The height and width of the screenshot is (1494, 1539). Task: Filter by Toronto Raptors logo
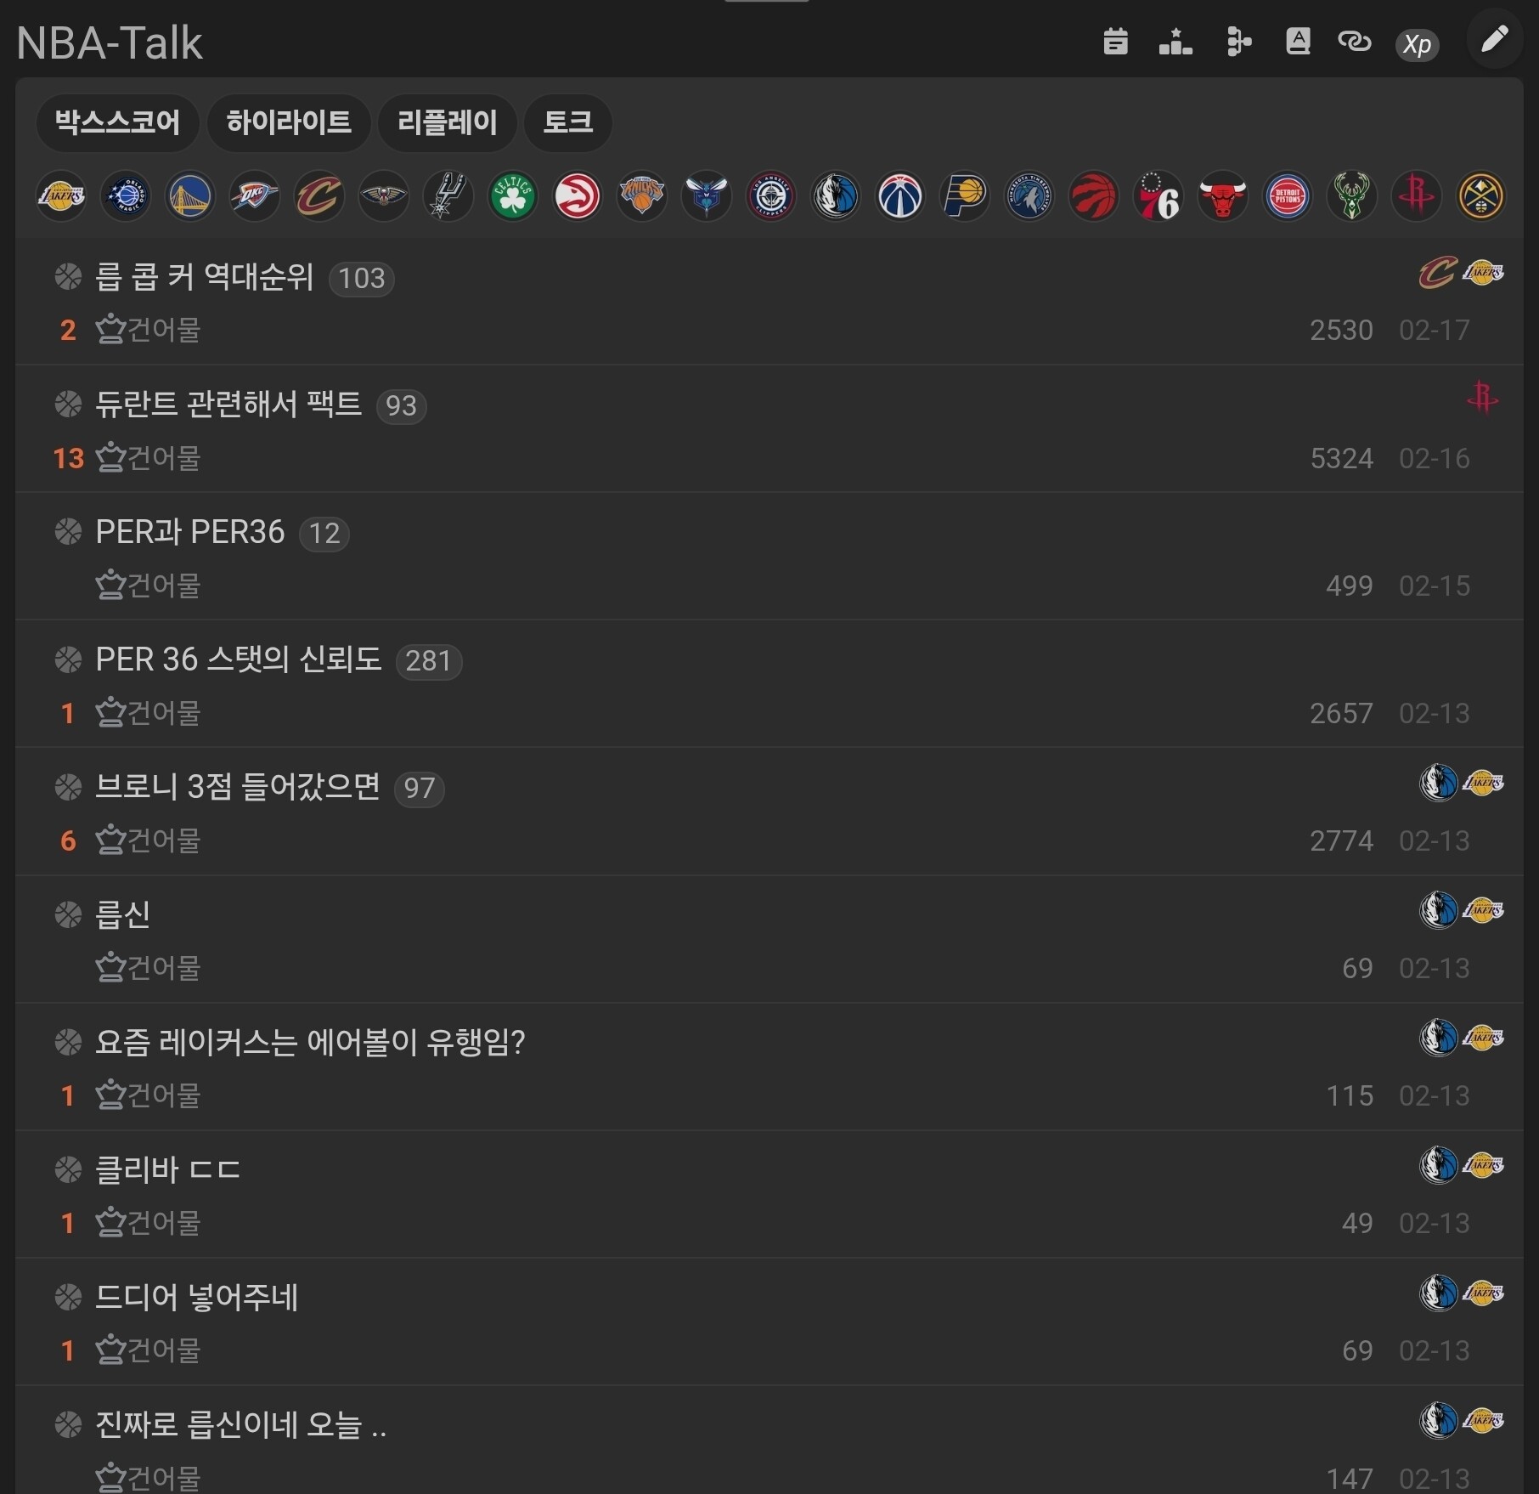[1094, 196]
